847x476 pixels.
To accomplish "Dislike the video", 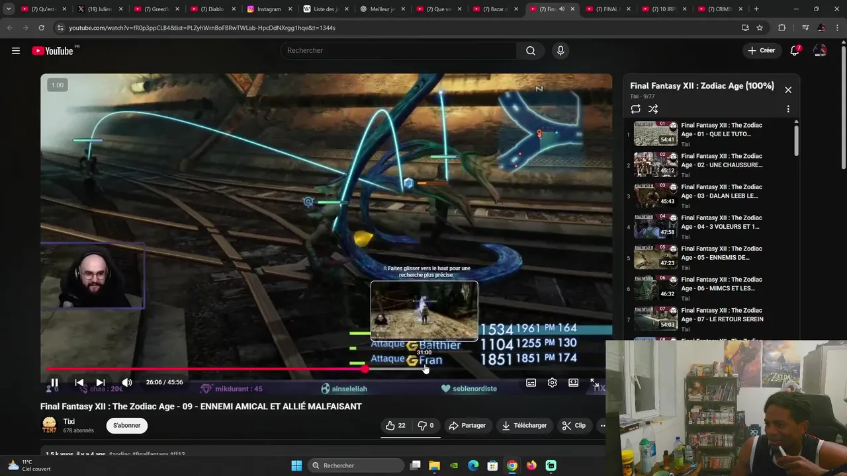I will coord(425,426).
